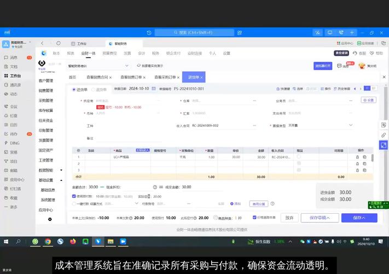This screenshot has width=389, height=274.
Task: Open 项目 in the left sidebar
Action: 11,161
